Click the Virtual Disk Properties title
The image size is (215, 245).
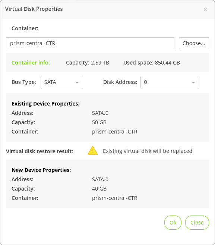coord(34,9)
